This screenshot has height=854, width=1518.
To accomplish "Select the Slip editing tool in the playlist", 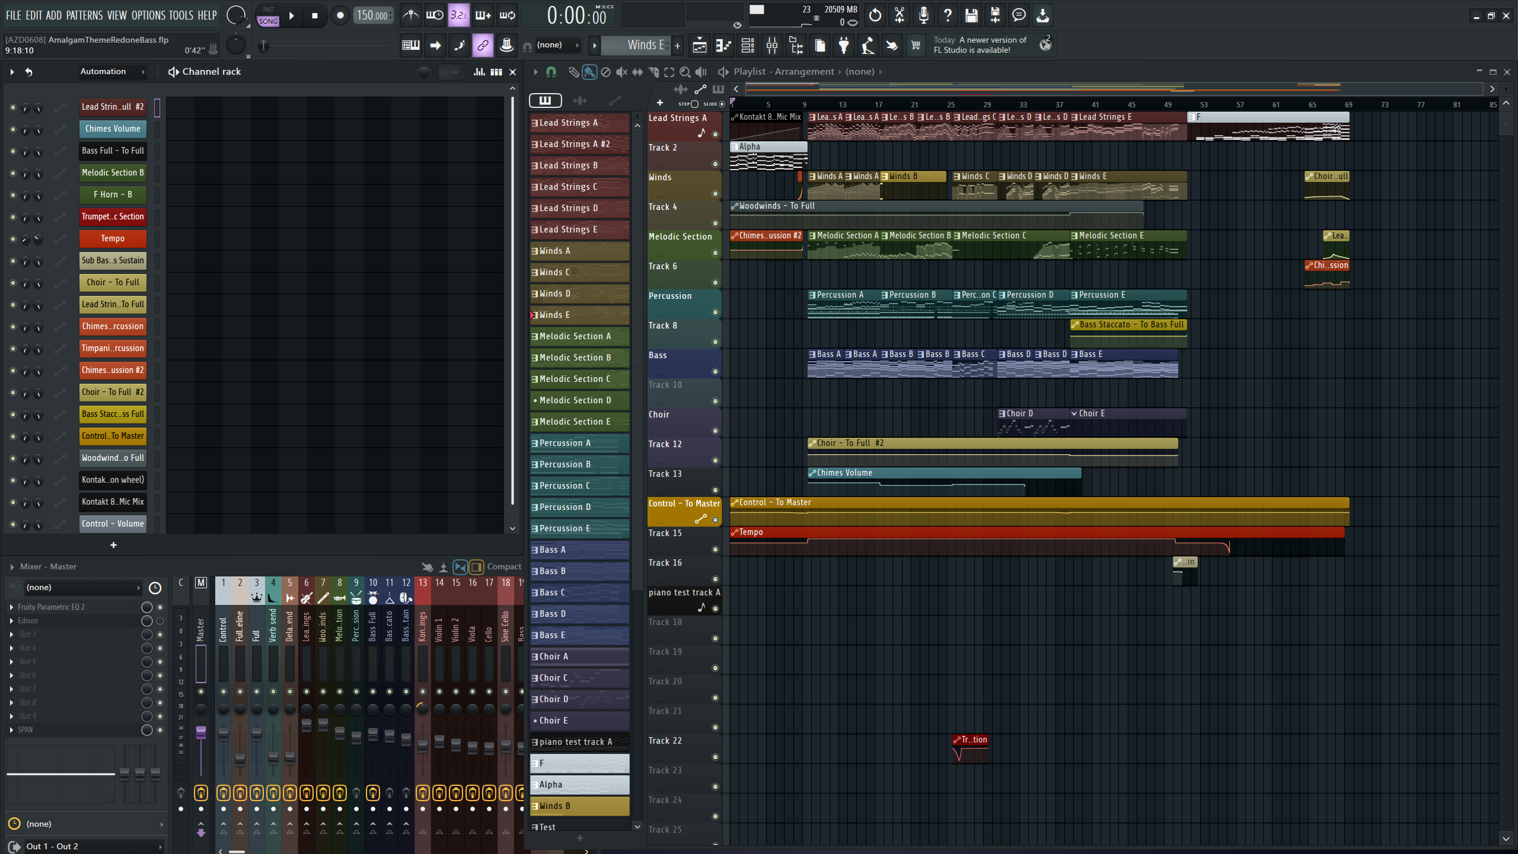I will tap(637, 72).
